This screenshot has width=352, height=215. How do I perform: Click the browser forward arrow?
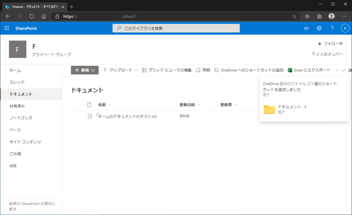click(x=20, y=16)
